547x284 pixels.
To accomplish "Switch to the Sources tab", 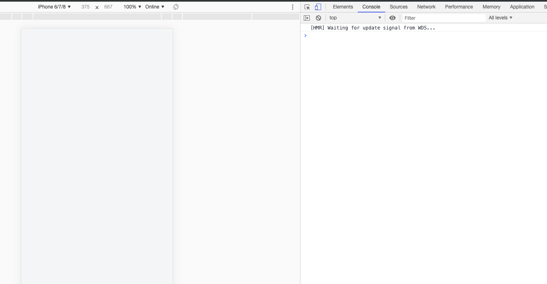I will 399,7.
